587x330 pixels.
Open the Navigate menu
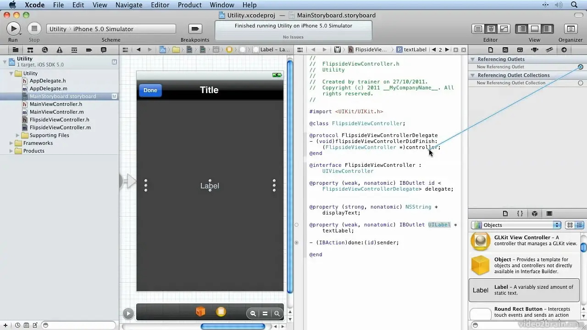pos(129,5)
